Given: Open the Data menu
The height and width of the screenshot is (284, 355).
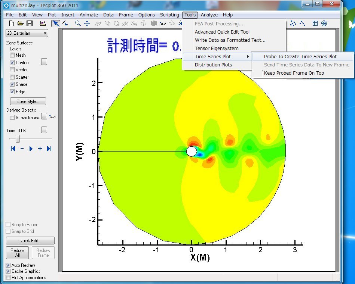Looking at the screenshot, I should [108, 15].
